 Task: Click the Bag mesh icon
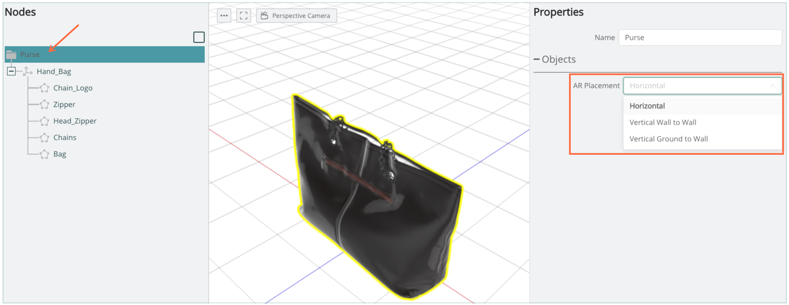44,154
